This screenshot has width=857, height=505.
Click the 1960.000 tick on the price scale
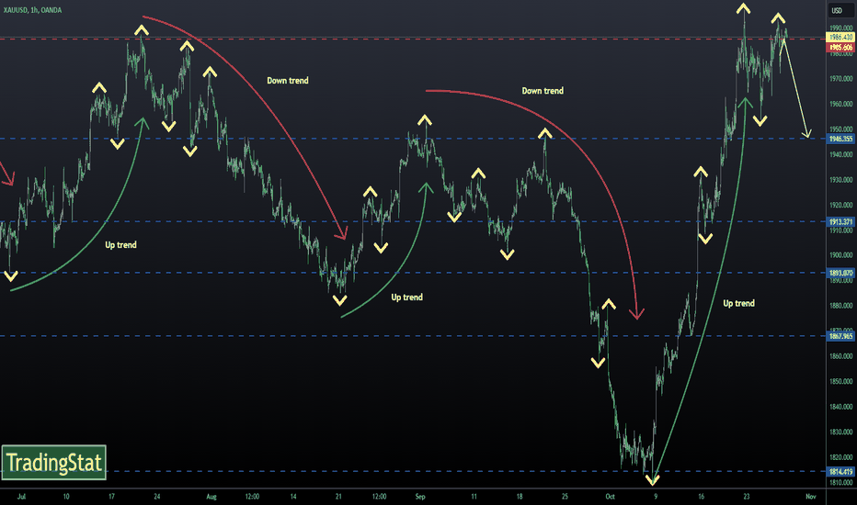[841, 104]
